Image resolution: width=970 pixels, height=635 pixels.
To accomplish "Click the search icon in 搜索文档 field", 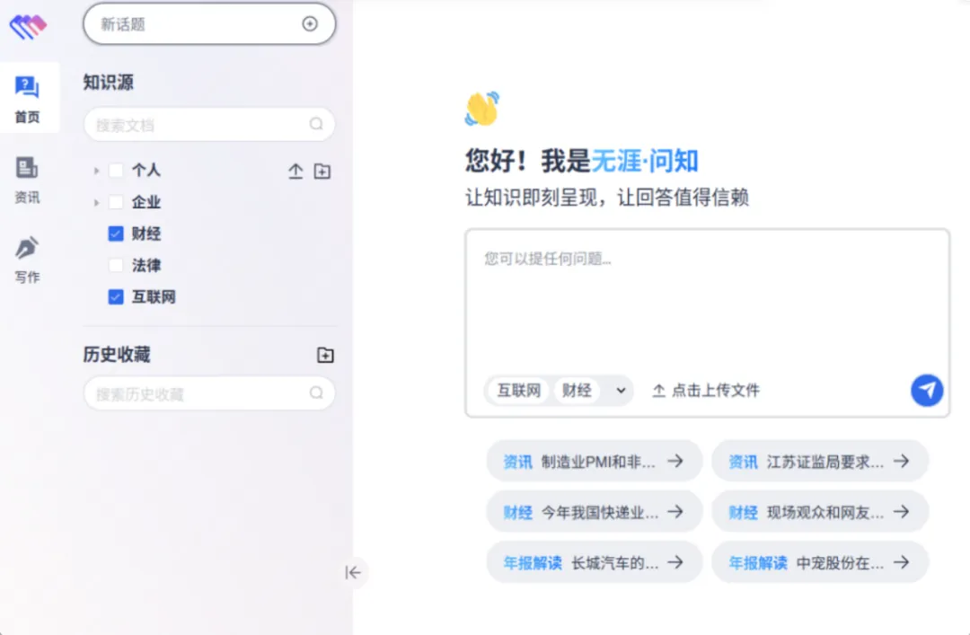I will (316, 124).
